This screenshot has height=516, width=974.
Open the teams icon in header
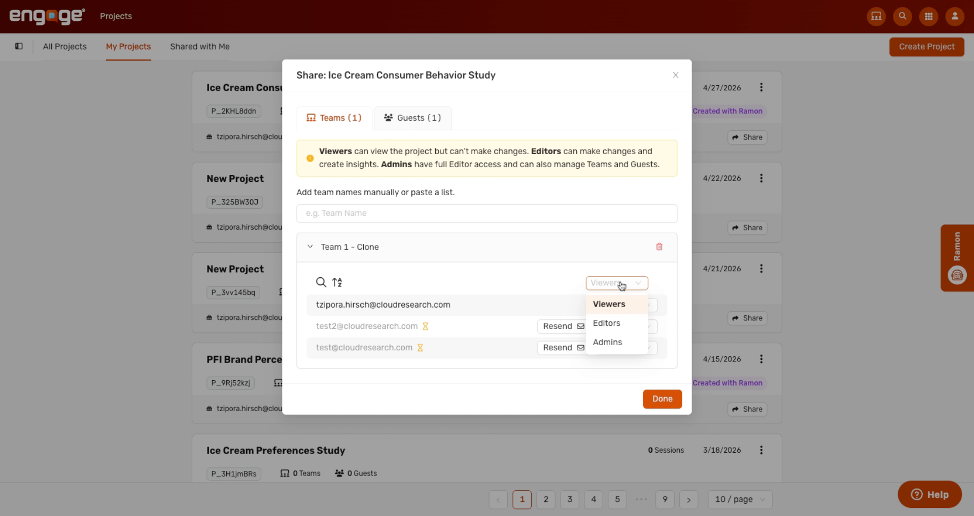pyautogui.click(x=876, y=16)
